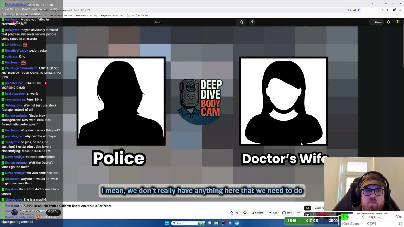The image size is (404, 227).
Task: Dislike the video
Action: pos(245,213)
